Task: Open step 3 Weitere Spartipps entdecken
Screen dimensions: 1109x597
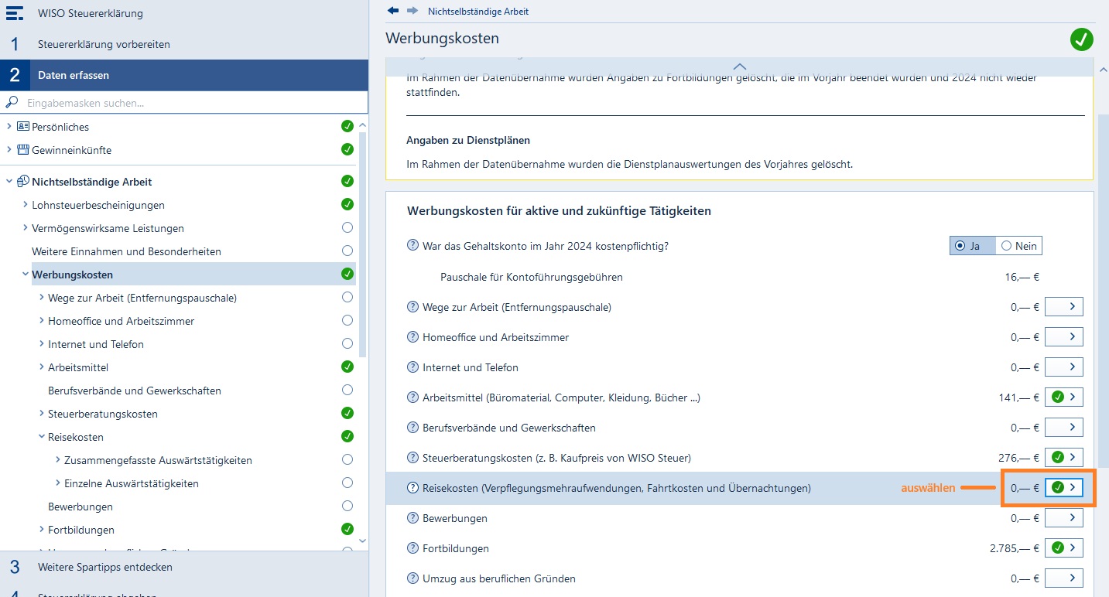Action: pyautogui.click(x=184, y=567)
